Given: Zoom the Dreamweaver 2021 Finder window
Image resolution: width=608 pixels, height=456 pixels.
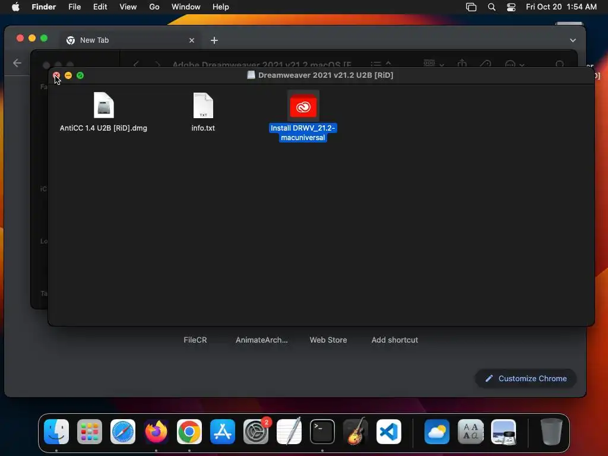Looking at the screenshot, I should pos(80,75).
